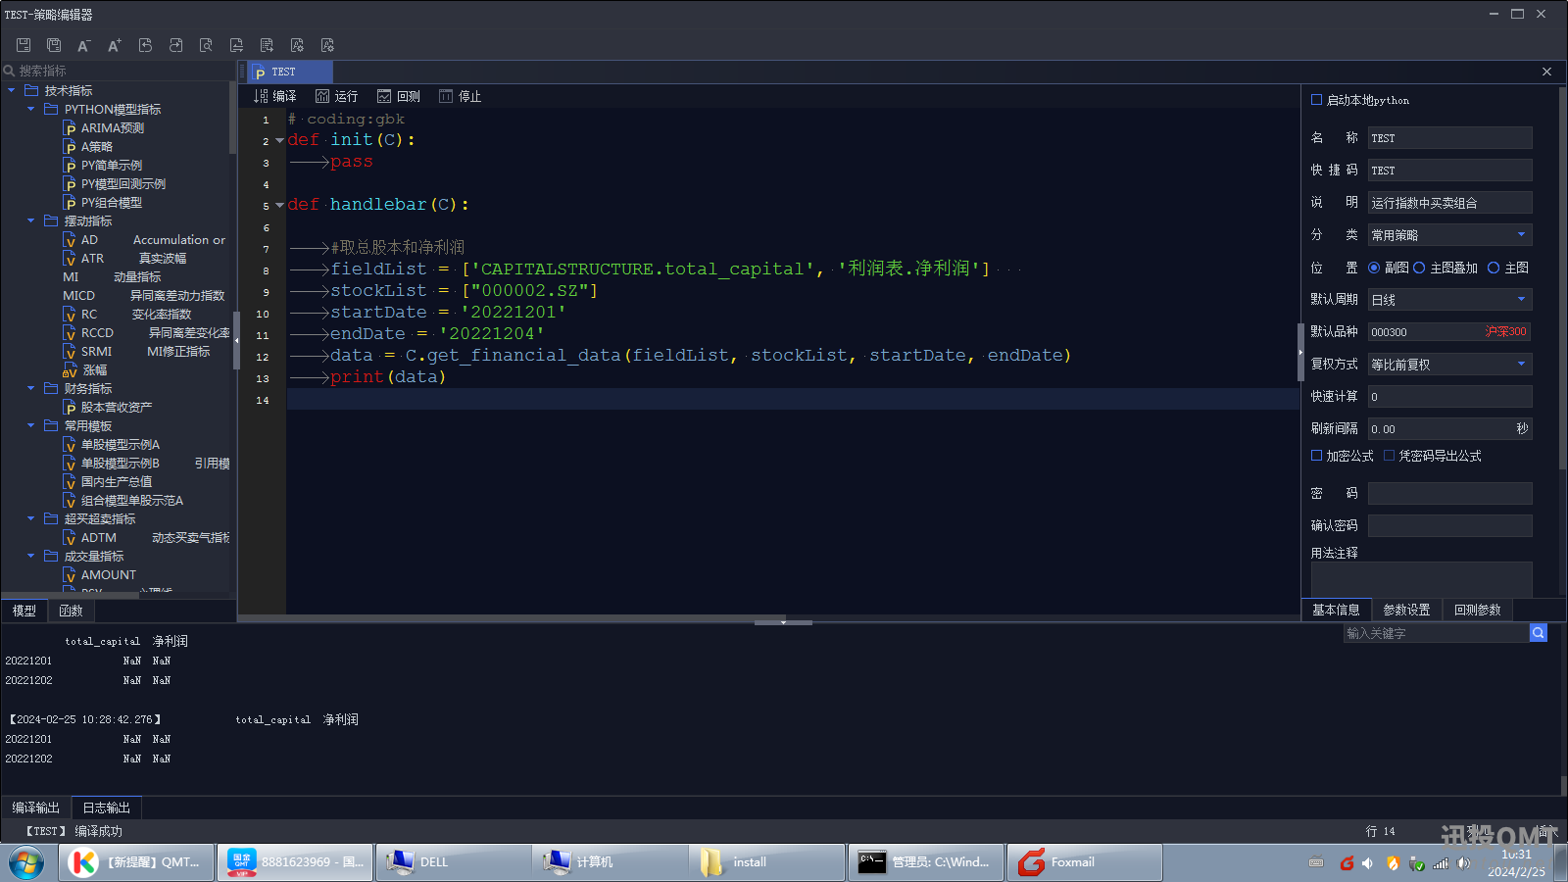Click the Start button on the Windows taskbar

pos(26,862)
